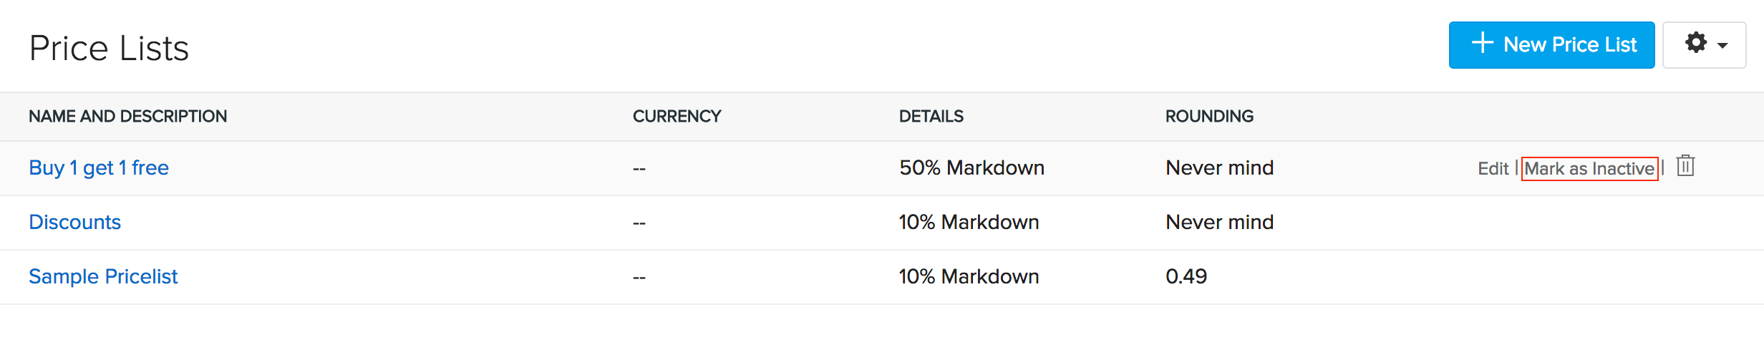Click the Rounding column header
This screenshot has height=345, width=1764.
(x=1209, y=116)
